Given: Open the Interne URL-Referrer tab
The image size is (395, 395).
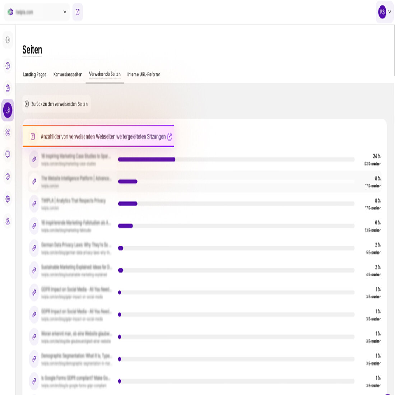Looking at the screenshot, I should coord(143,74).
